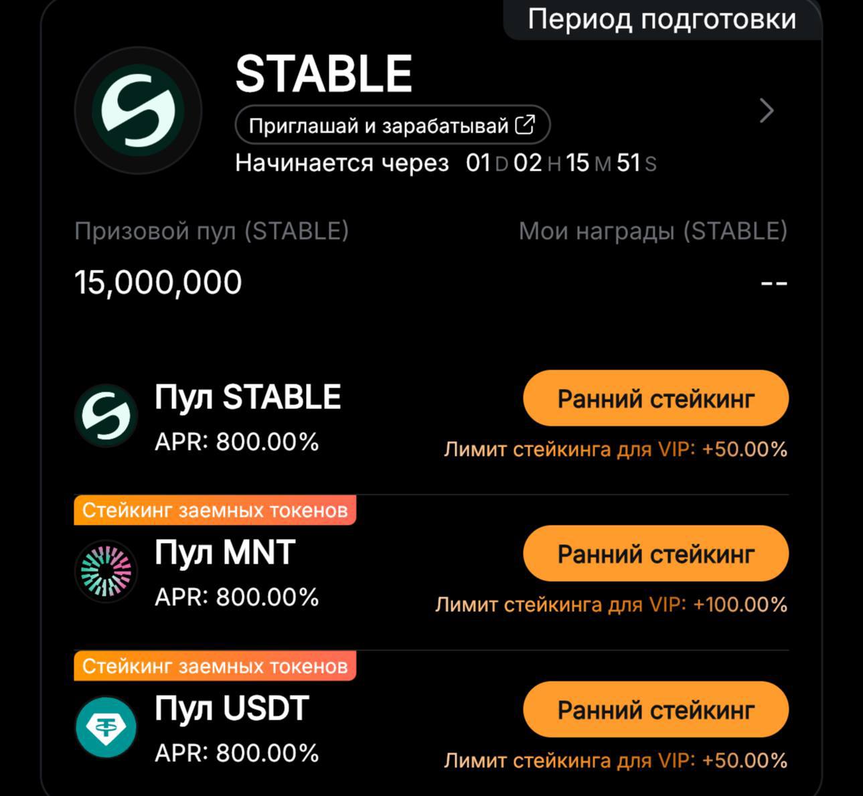The width and height of the screenshot is (863, 796).
Task: Click the Стейкинг заемных токенов badge above Пул USDT
Action: [x=214, y=665]
